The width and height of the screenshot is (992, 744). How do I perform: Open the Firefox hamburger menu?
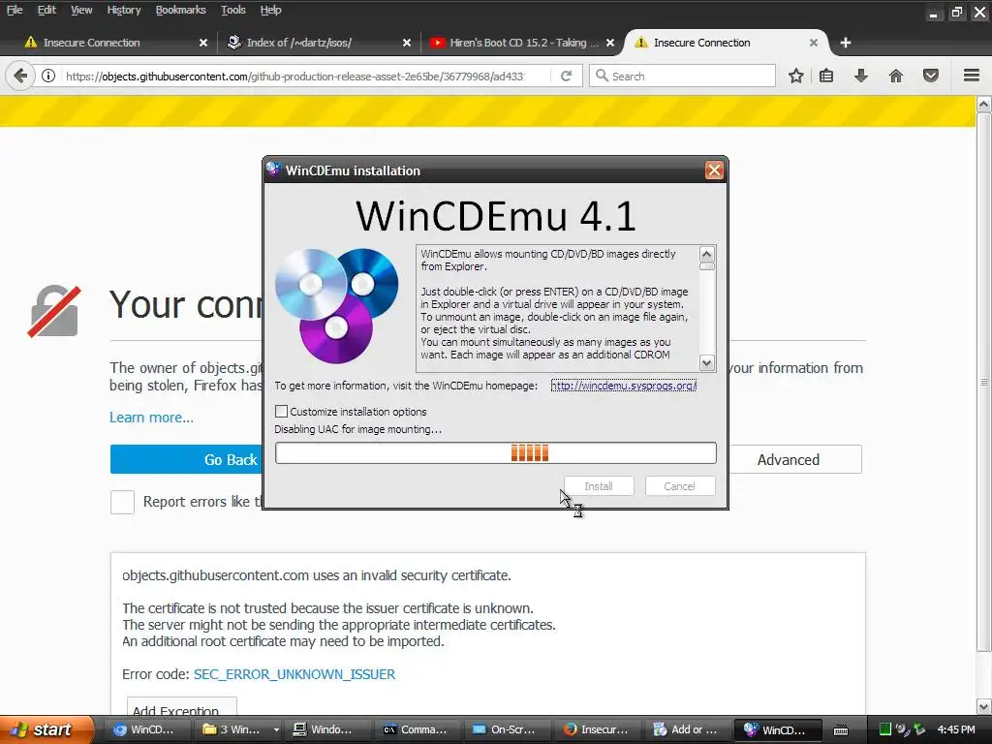(x=972, y=76)
